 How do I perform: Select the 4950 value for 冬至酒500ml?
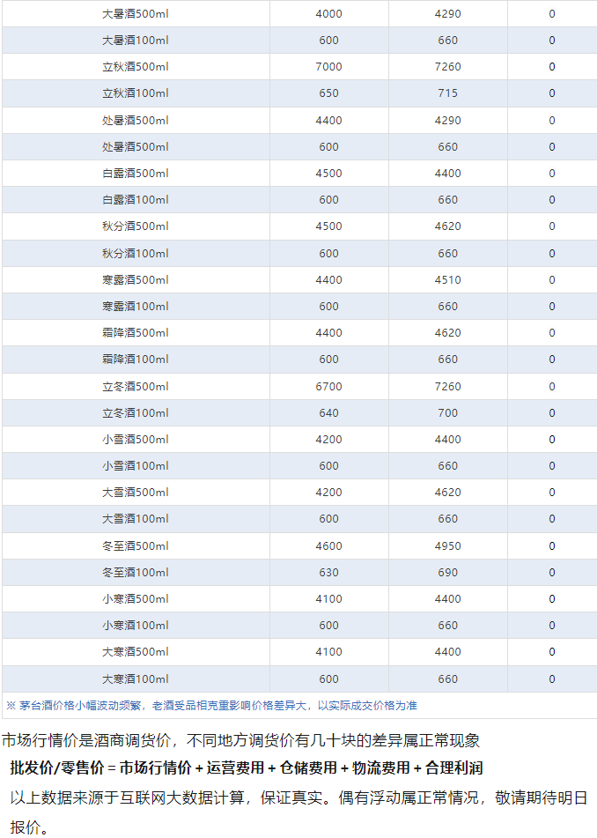click(x=448, y=545)
